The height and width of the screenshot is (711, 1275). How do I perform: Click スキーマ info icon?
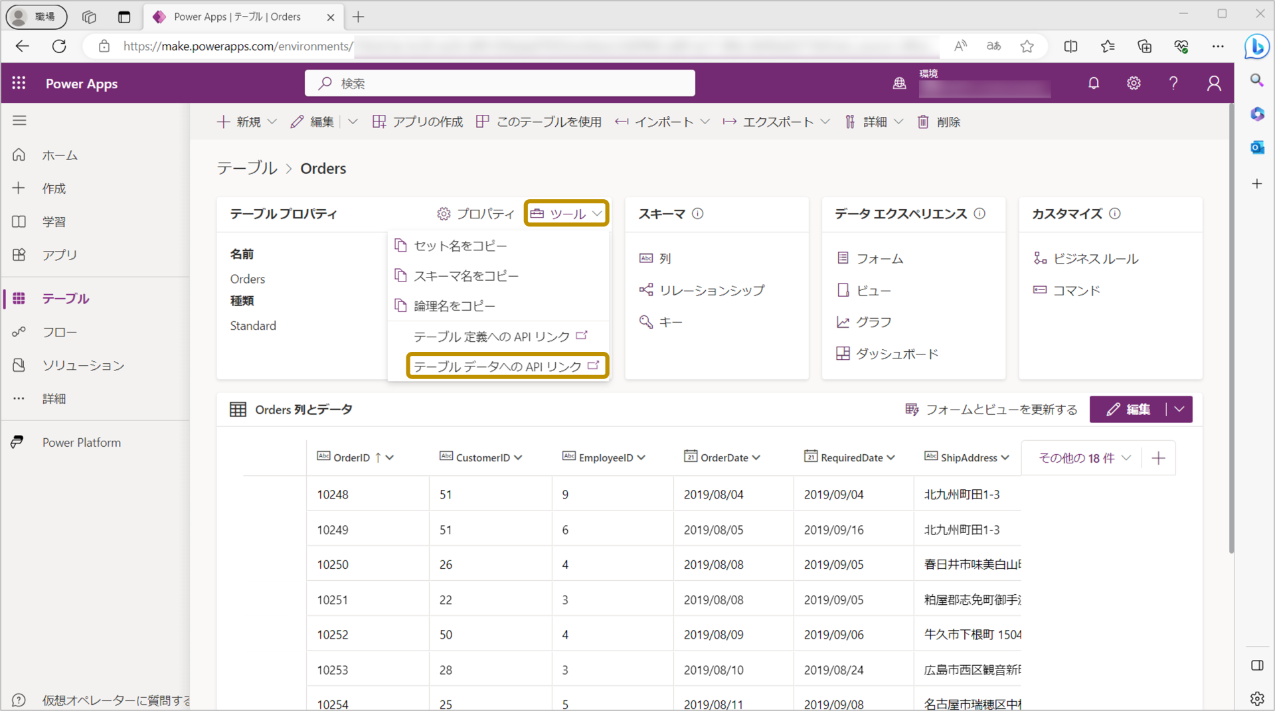(x=697, y=213)
